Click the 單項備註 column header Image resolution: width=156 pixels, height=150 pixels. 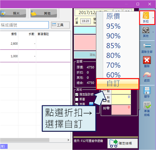coord(43,34)
